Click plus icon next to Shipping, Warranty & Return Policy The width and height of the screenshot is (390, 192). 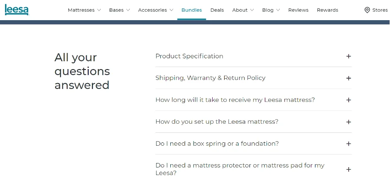click(349, 78)
